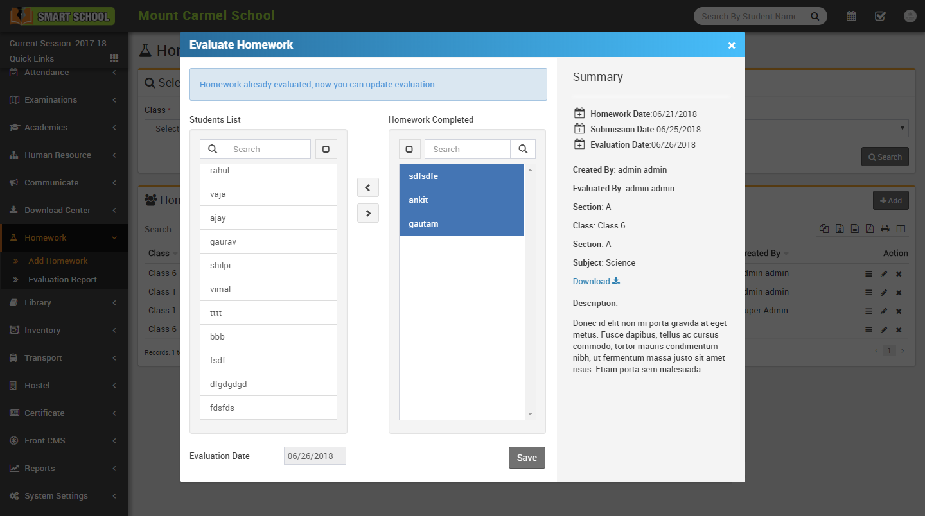Viewport: 925px width, 516px height.
Task: Click the search icon in Students List
Action: [x=213, y=149]
